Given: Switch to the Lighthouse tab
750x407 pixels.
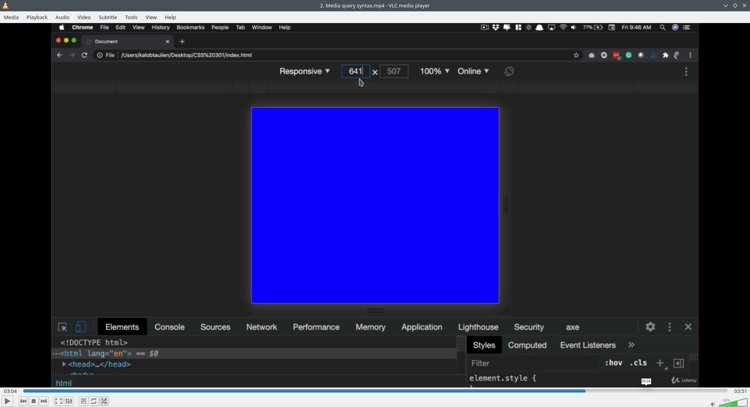Looking at the screenshot, I should pos(478,327).
